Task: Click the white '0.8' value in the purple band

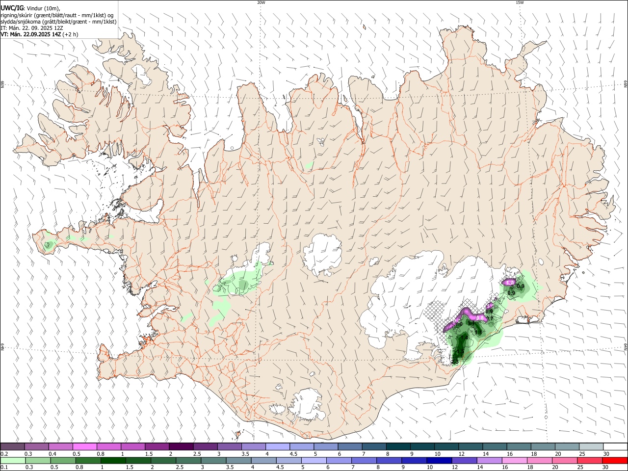Action: coord(481,318)
